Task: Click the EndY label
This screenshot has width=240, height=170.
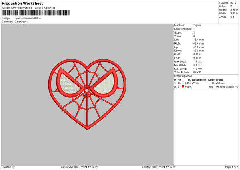Action: (178, 58)
